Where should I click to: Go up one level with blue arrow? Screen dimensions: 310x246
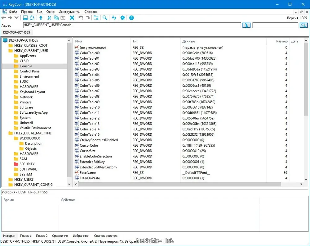tap(41, 18)
